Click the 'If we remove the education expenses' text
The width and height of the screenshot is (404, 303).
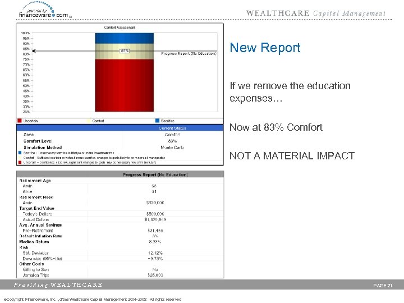click(x=290, y=91)
